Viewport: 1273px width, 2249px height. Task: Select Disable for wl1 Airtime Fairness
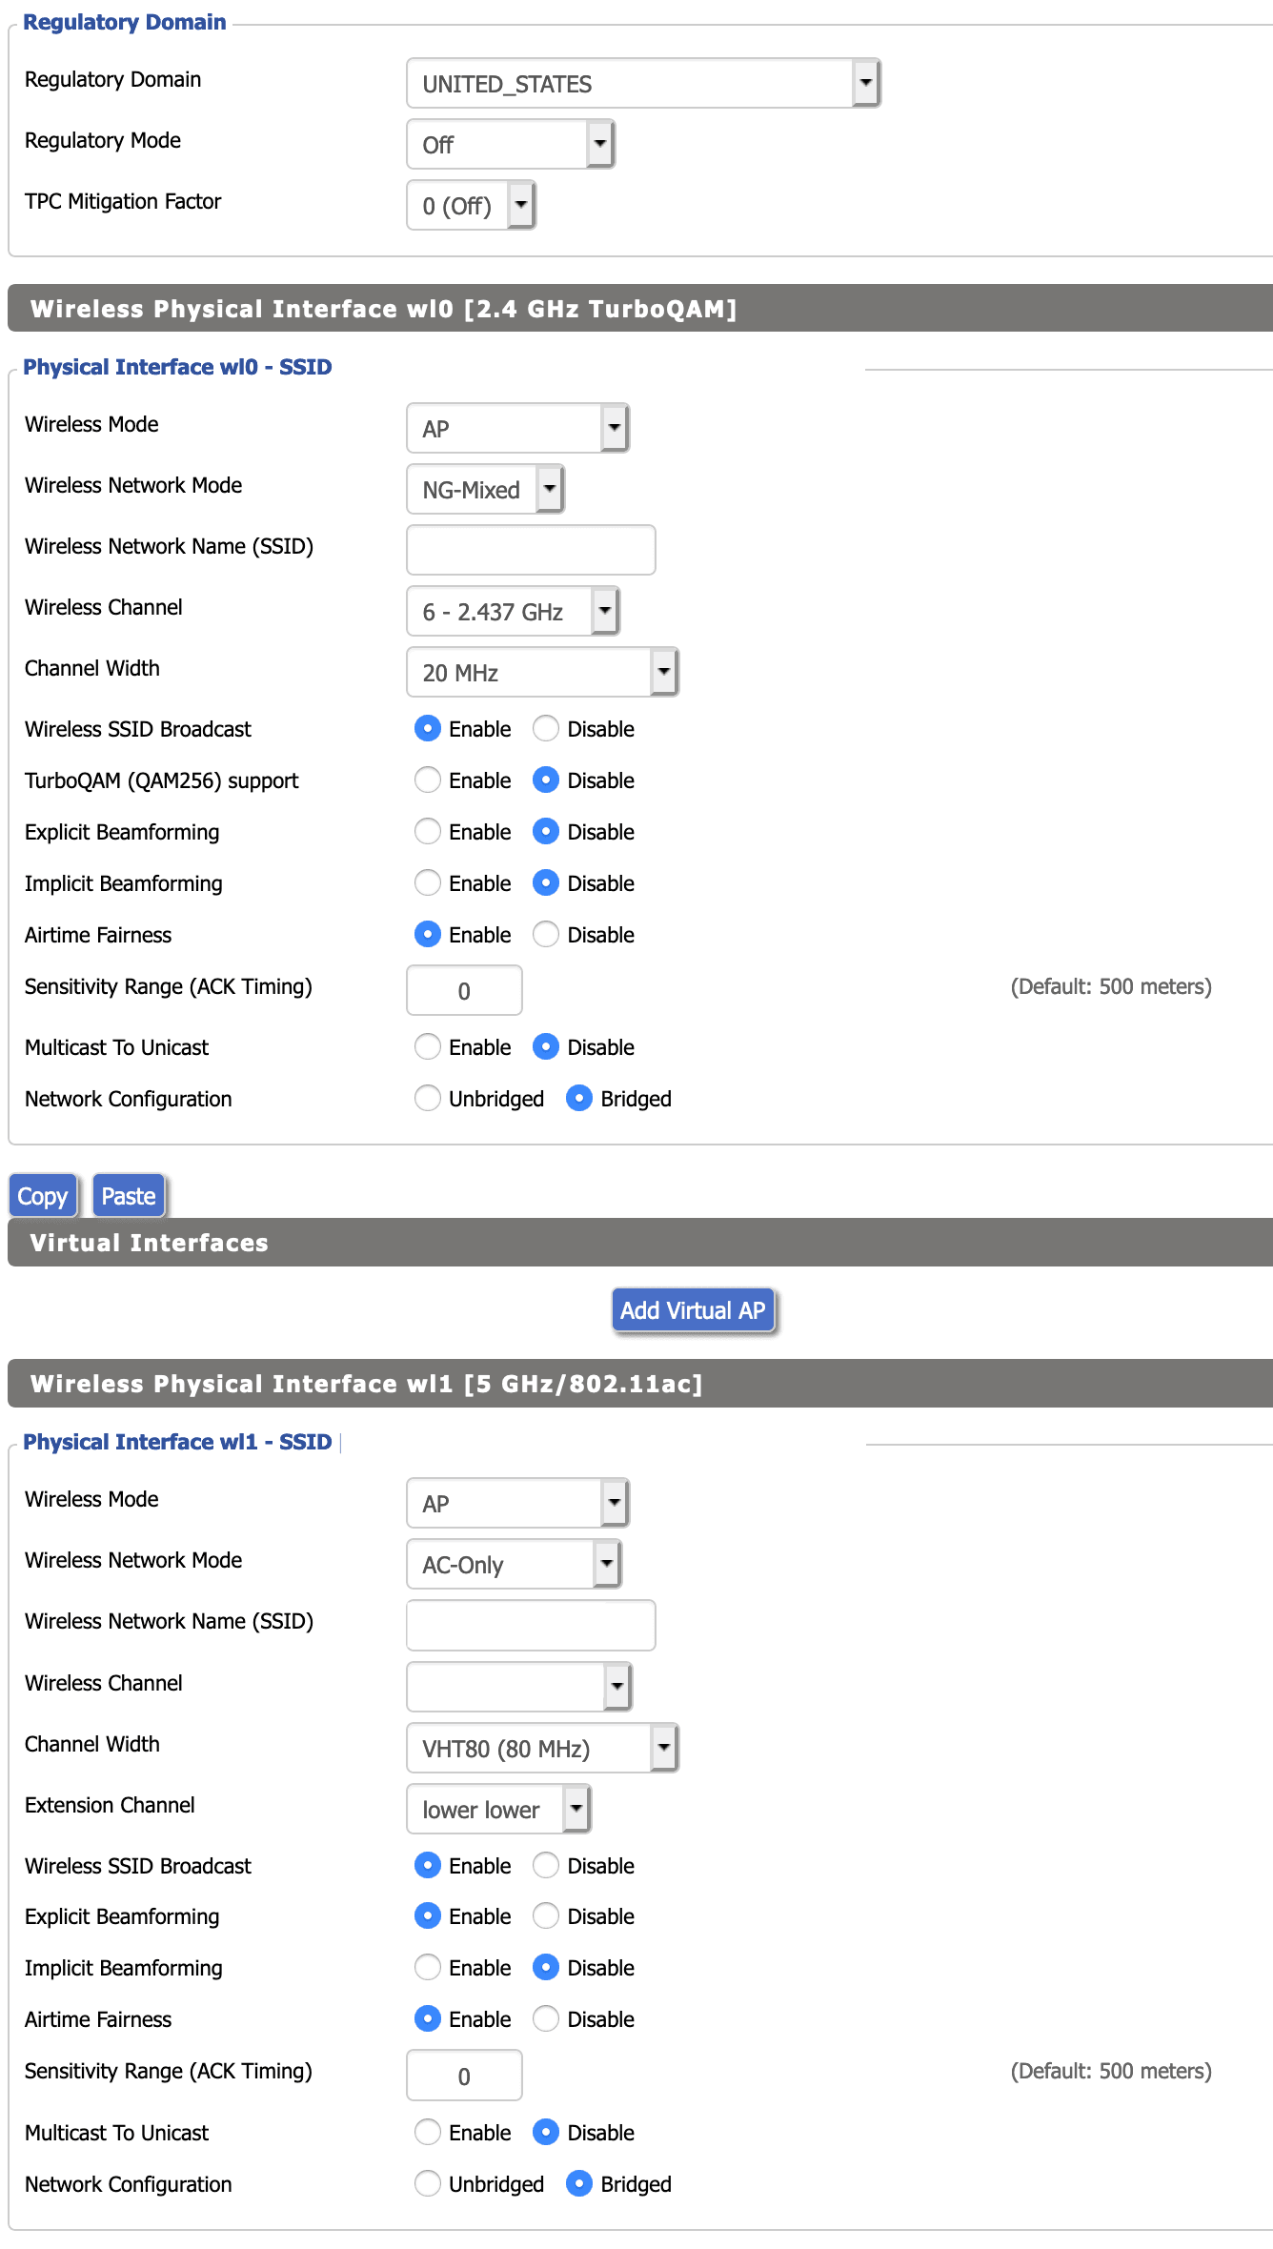(546, 2018)
